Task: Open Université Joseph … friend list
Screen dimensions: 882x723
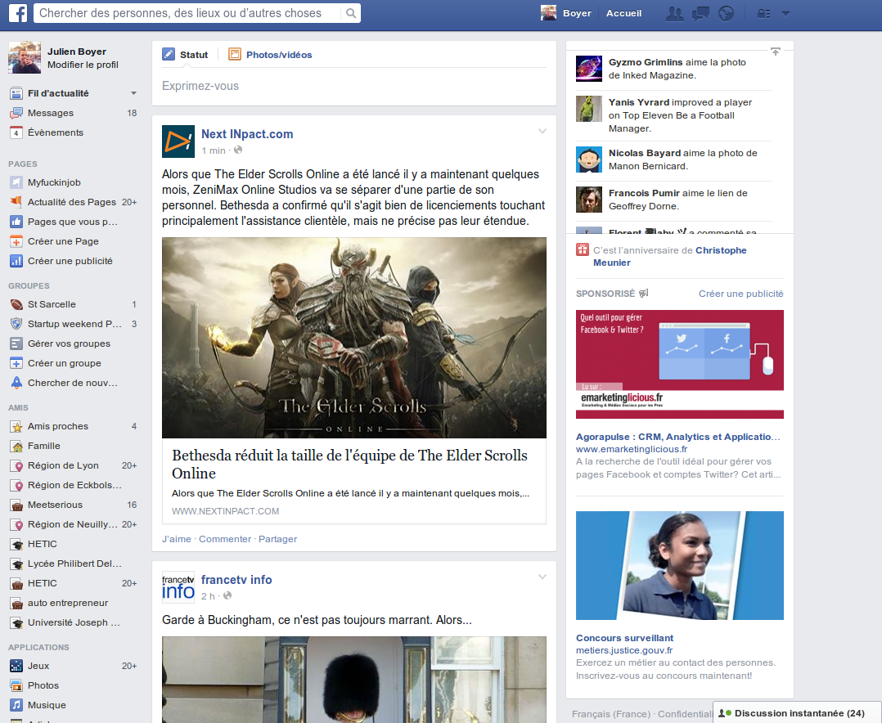Action: tap(73, 622)
